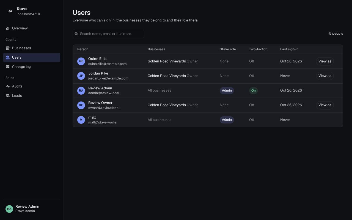Click All businesses in matt row
The width and height of the screenshot is (352, 220).
pyautogui.click(x=159, y=120)
